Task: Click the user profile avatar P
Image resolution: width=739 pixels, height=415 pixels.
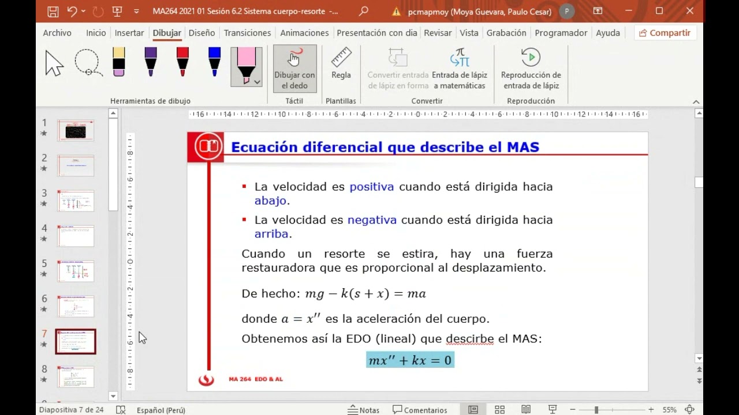Action: tap(567, 11)
